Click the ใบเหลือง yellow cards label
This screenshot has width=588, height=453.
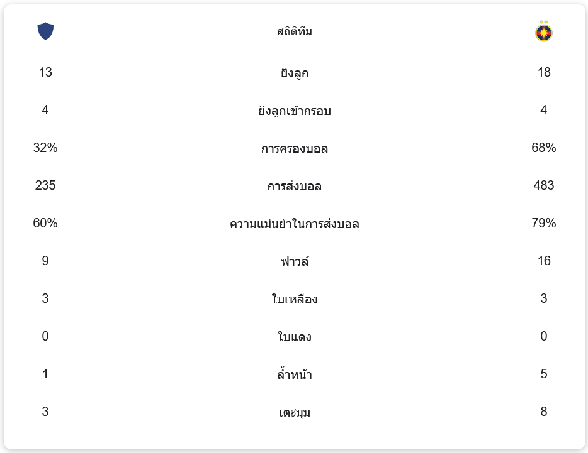(x=295, y=299)
